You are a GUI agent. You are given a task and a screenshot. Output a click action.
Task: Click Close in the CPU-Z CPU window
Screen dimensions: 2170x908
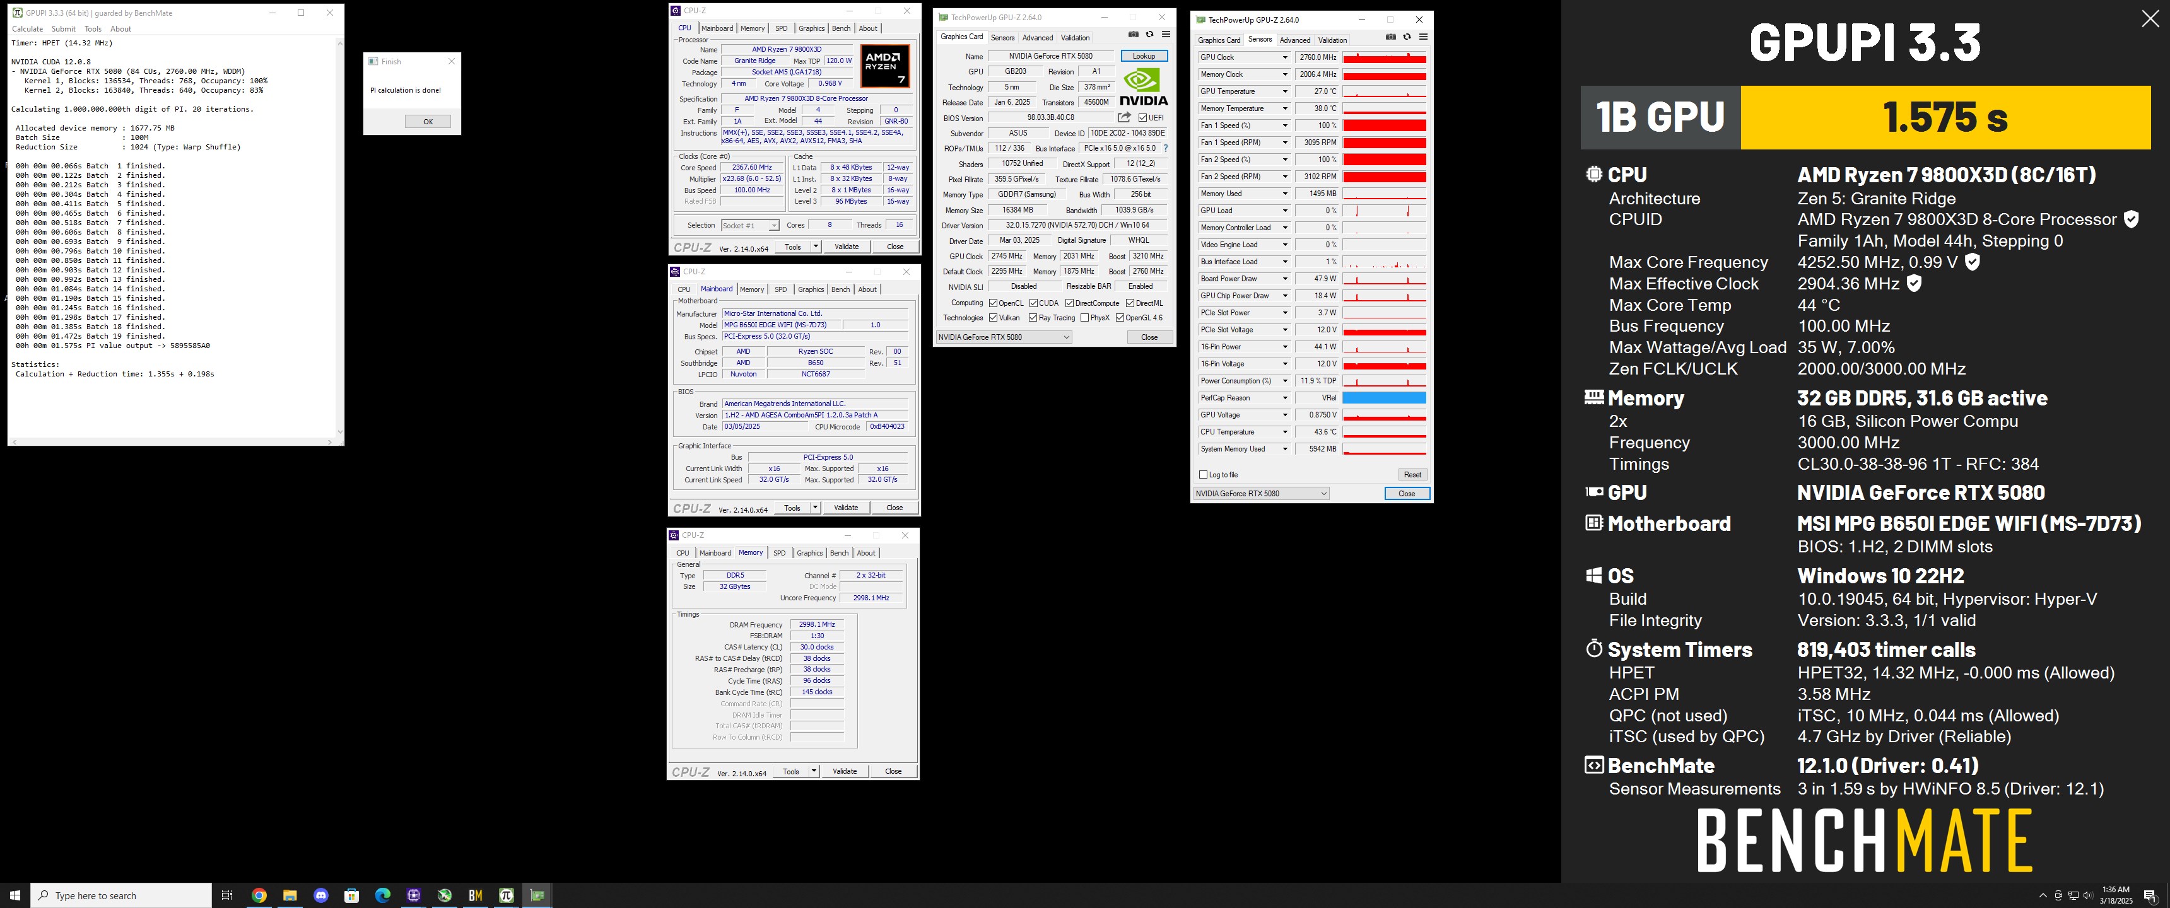tap(894, 247)
